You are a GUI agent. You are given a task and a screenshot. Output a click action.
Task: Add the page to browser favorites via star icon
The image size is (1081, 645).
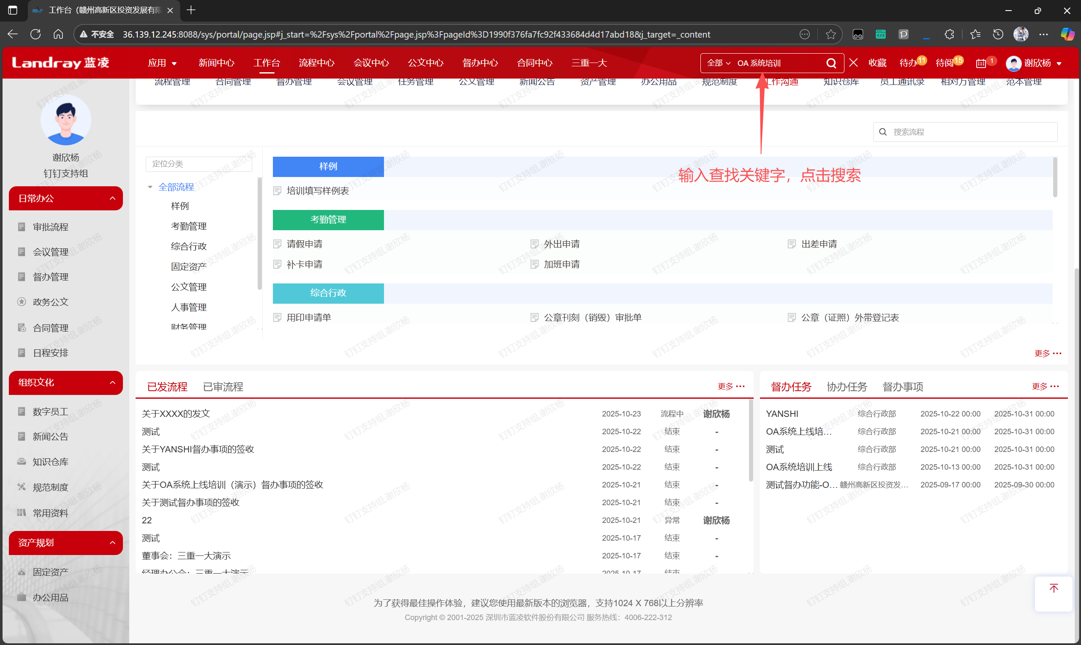(830, 34)
